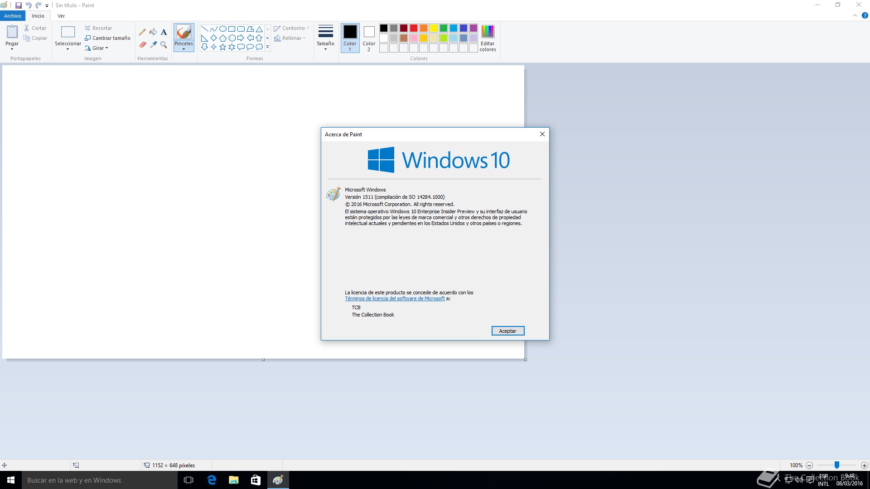Select the Five-point star shape
Viewport: 870px width, 489px height.
point(222,47)
